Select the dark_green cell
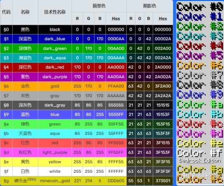Image resolution: width=224 pixels, height=186 pixels. (x=55, y=48)
